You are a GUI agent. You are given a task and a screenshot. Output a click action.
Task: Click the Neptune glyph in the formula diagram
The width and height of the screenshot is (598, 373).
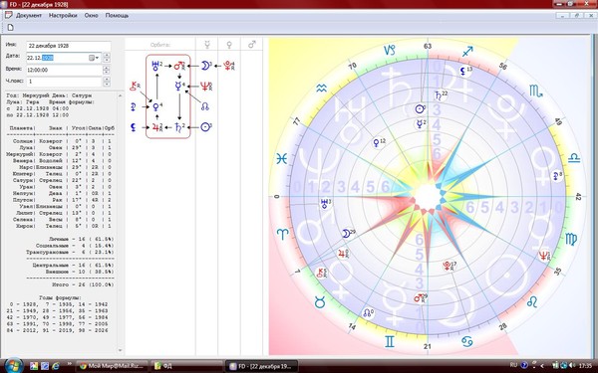(206, 87)
